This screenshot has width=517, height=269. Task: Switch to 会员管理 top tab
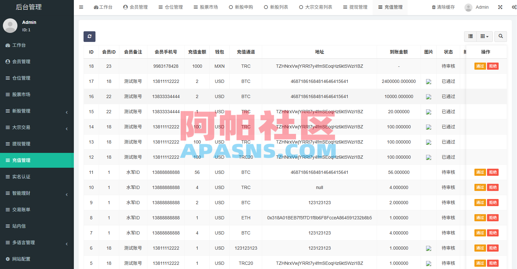point(135,7)
